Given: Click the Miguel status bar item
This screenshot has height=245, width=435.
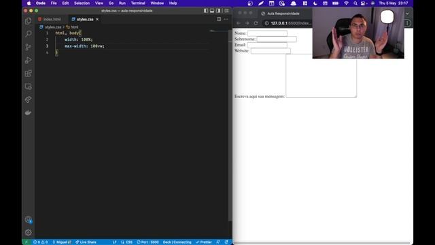Looking at the screenshot, I should point(62,242).
